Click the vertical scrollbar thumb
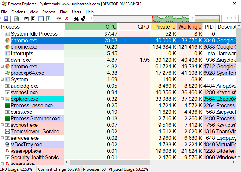 (239, 46)
